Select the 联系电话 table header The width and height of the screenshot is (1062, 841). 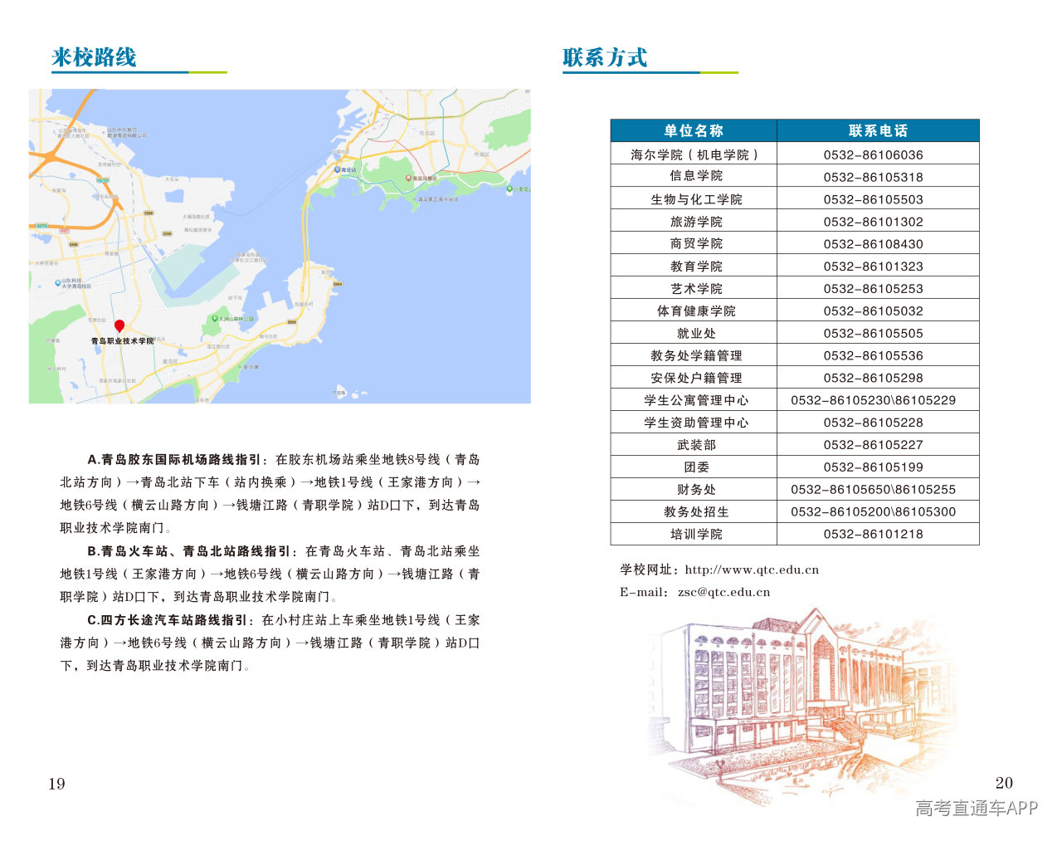pos(878,130)
